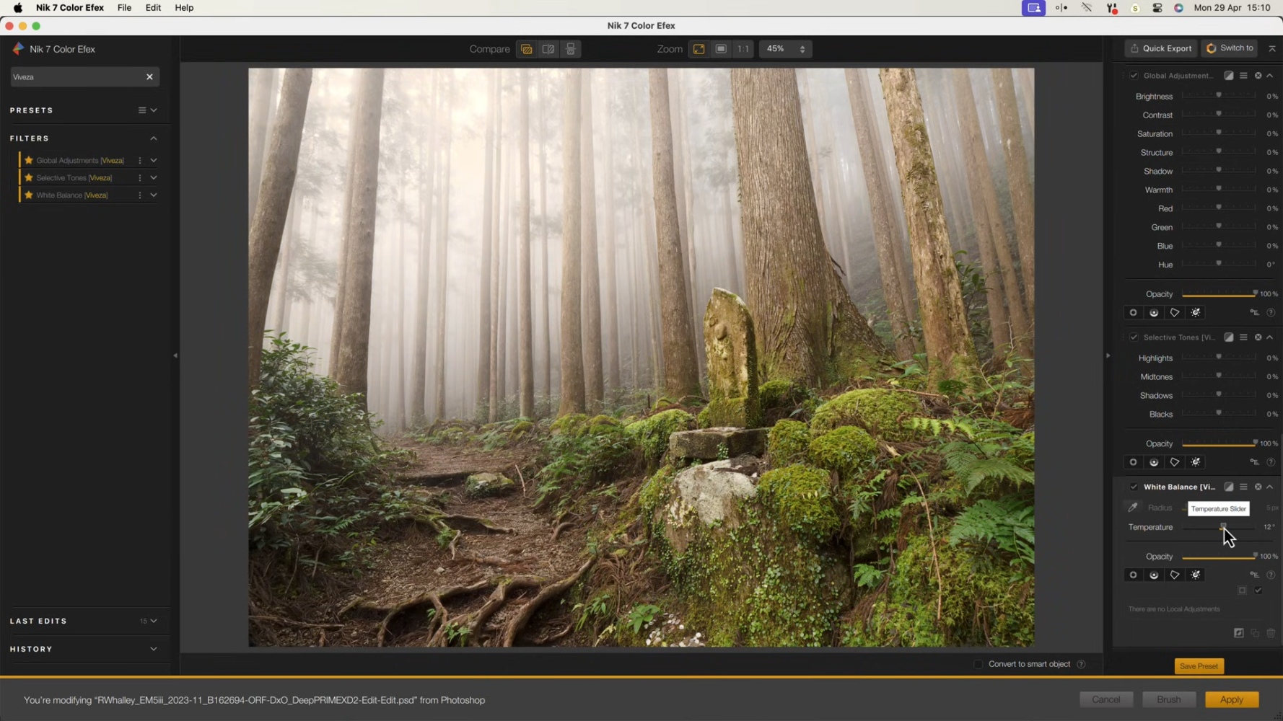
Task: Add a control point in Global Adjustments
Action: 1133,312
